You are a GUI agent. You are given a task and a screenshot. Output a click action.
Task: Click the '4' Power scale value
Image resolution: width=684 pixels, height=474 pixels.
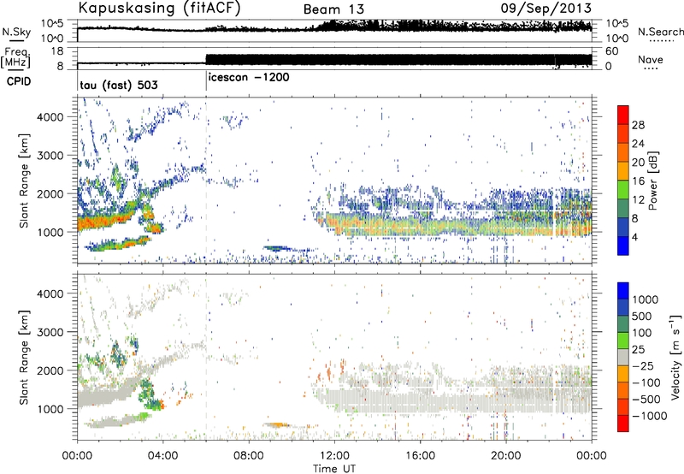click(x=634, y=237)
